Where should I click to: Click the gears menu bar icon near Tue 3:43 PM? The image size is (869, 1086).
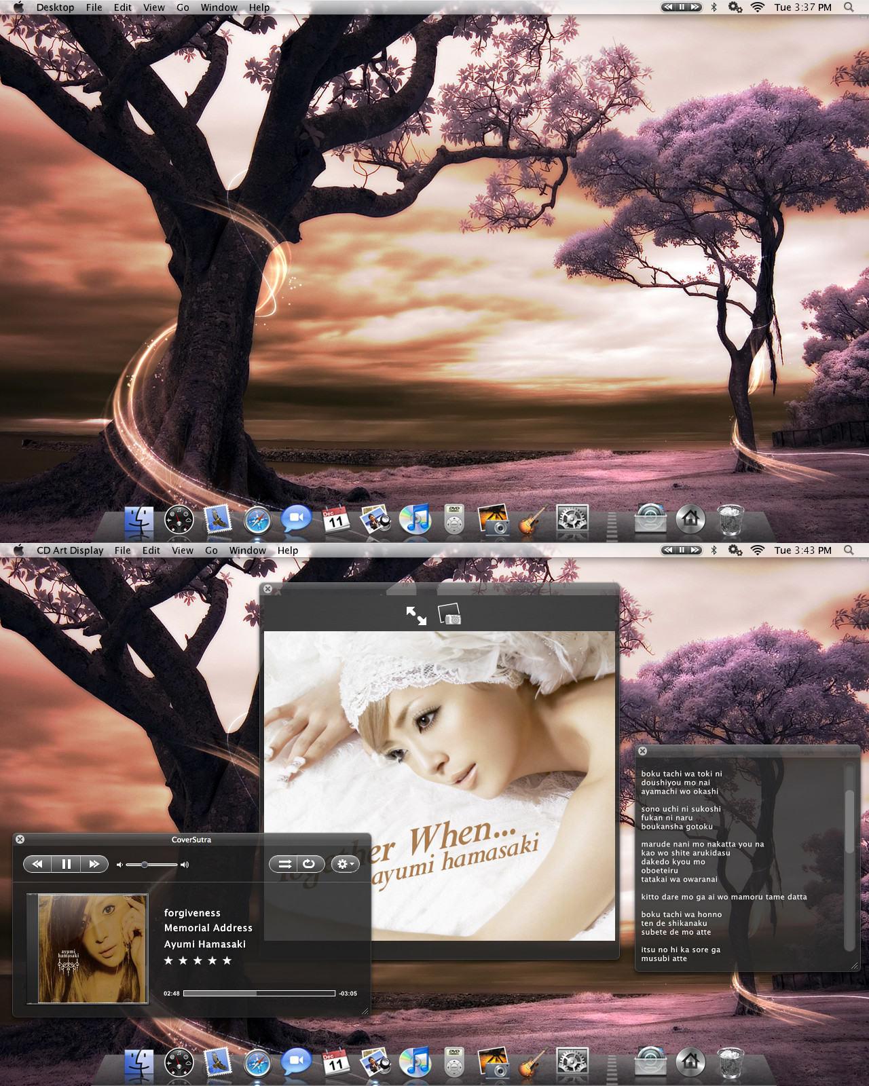[x=735, y=550]
